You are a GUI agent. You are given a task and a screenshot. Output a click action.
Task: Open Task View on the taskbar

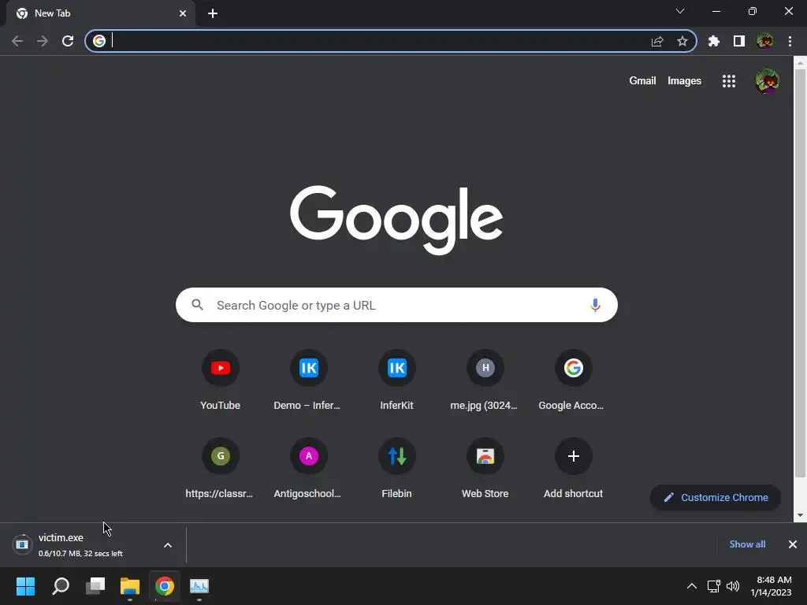(95, 586)
